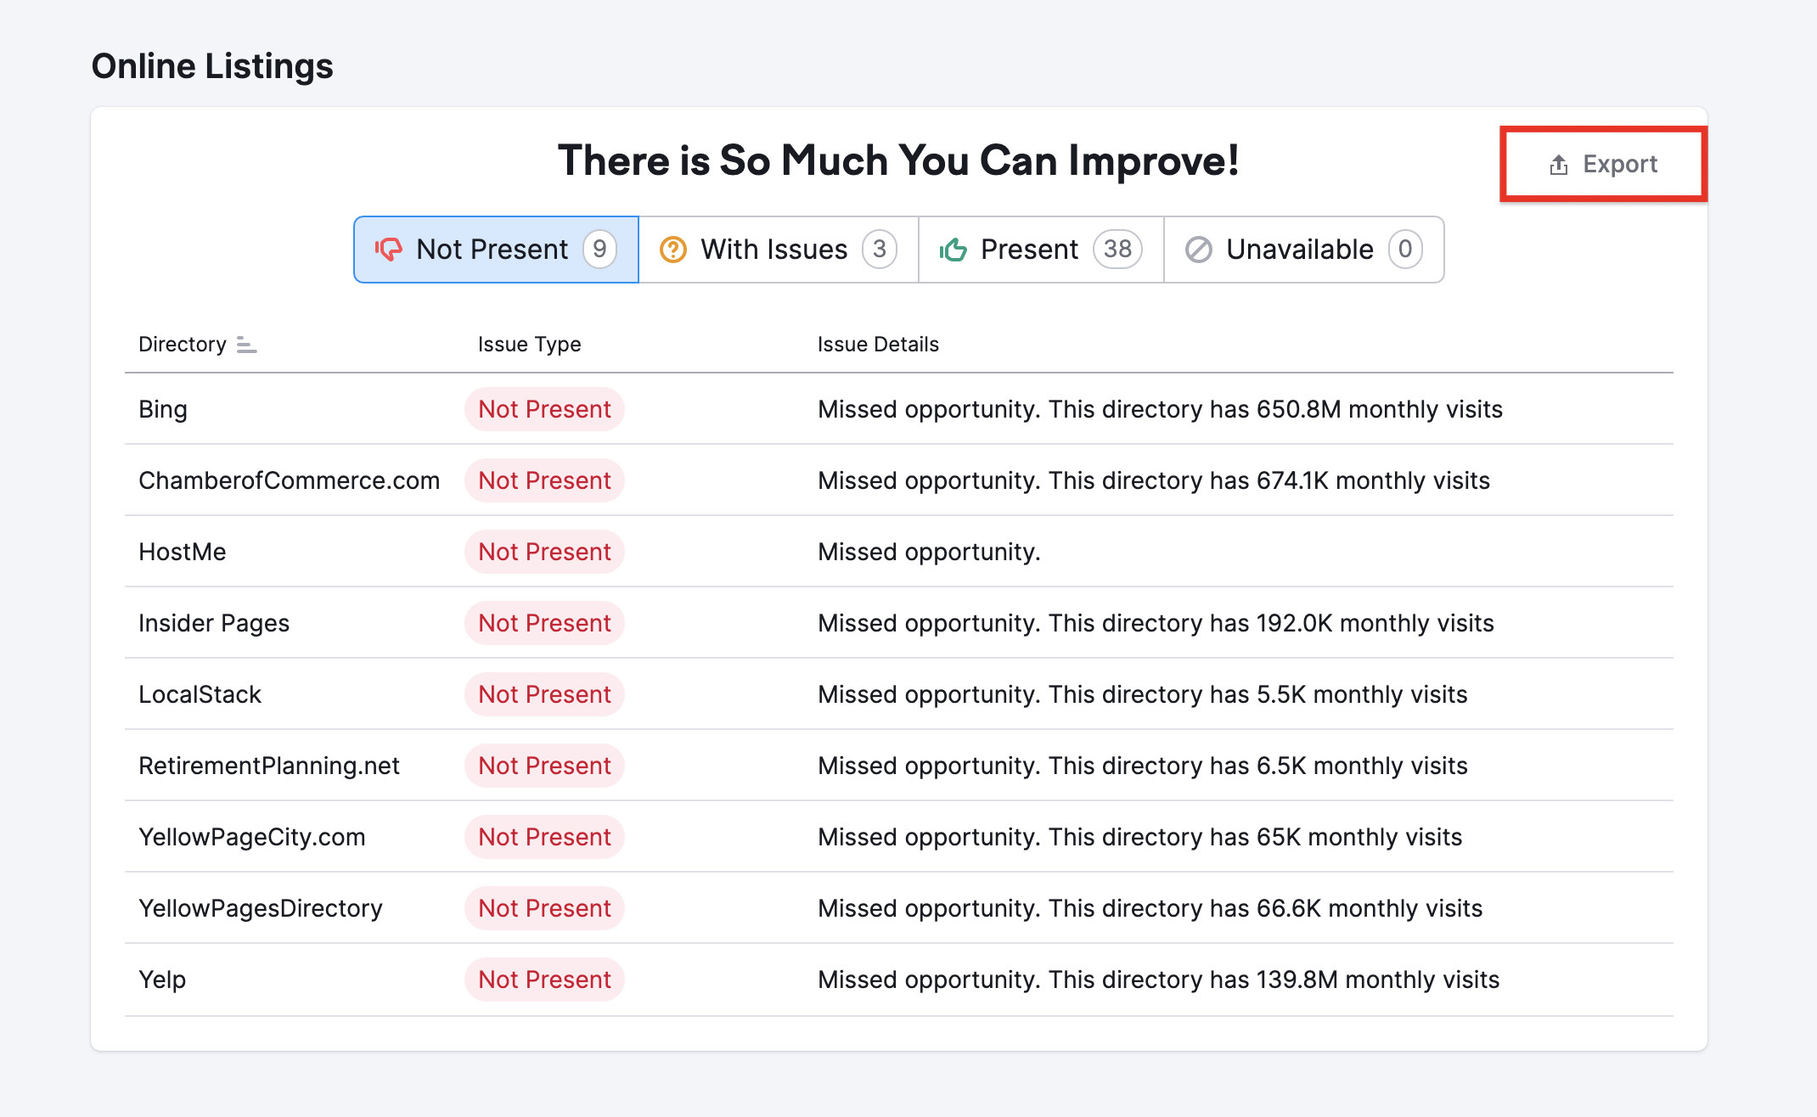Viewport: 1817px width, 1117px height.
Task: Click the 5.5K monthly visits detail
Action: pos(1143,694)
